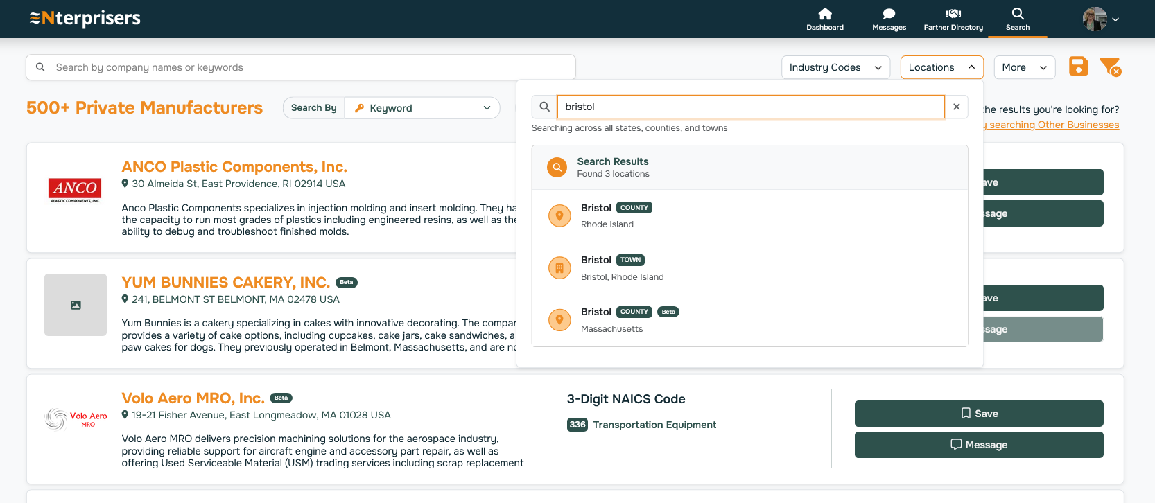1155x503 pixels.
Task: Save the Volo Aero MRO company
Action: click(x=978, y=414)
